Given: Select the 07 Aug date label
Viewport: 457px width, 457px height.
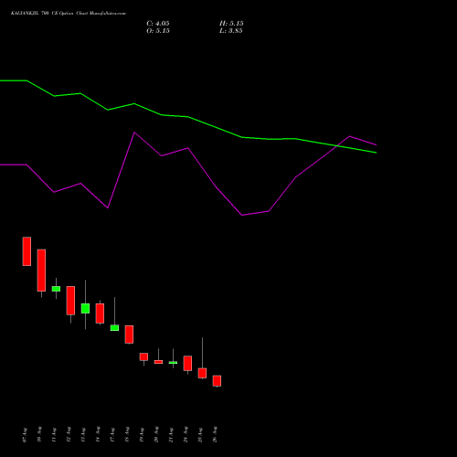Looking at the screenshot, I should coord(25,435).
